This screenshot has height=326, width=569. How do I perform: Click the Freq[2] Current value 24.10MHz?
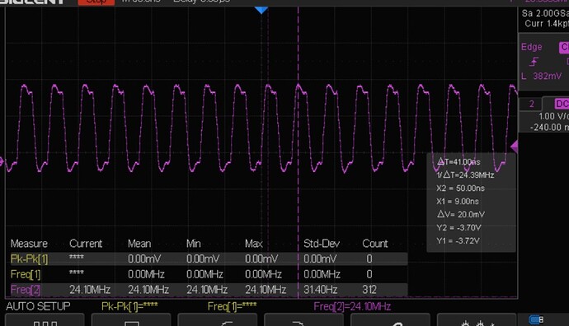coord(90,290)
